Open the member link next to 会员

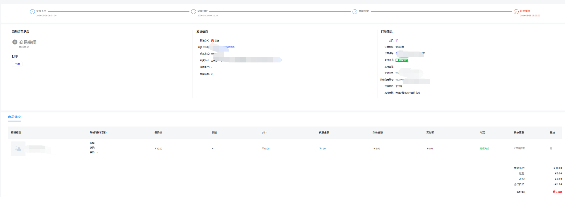[397, 41]
